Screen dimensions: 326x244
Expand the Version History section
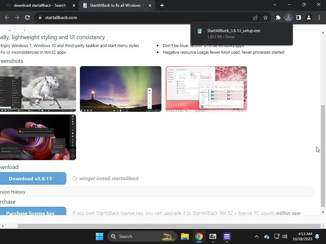point(157,192)
